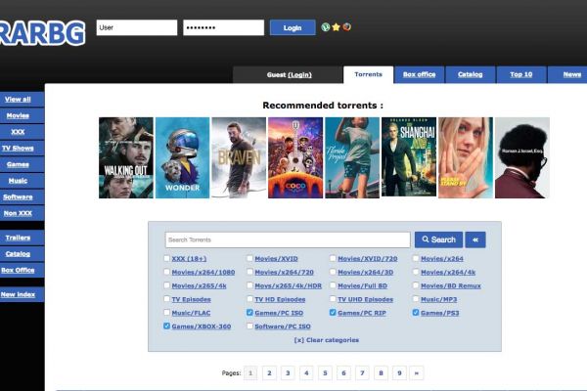Click the RARBG logo
The width and height of the screenshot is (587, 391).
pyautogui.click(x=42, y=33)
